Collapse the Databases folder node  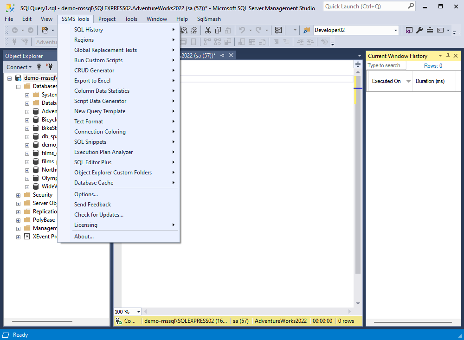[x=19, y=87]
